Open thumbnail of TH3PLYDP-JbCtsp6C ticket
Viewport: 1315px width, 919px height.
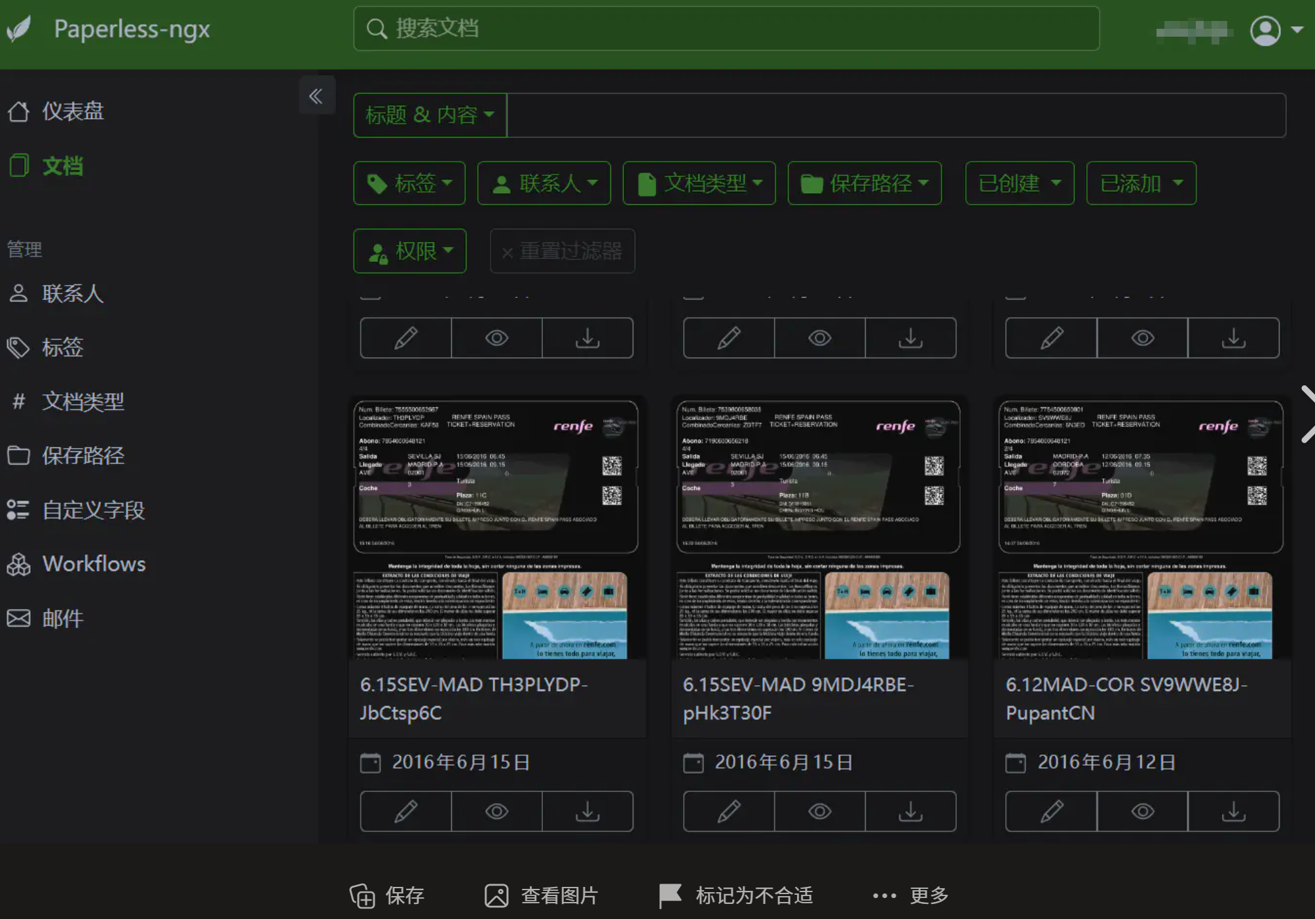[x=496, y=529]
